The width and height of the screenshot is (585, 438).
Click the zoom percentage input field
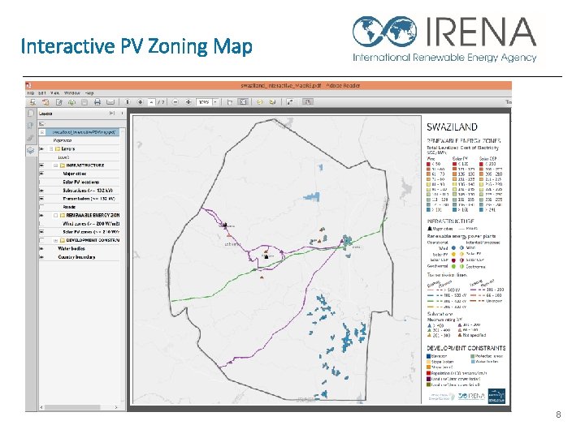205,101
